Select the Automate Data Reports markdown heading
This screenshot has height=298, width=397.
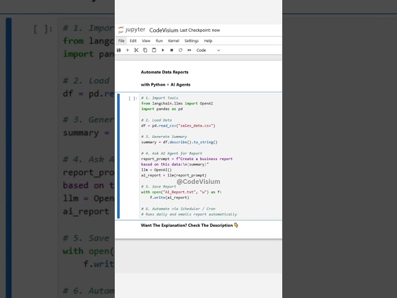(164, 72)
